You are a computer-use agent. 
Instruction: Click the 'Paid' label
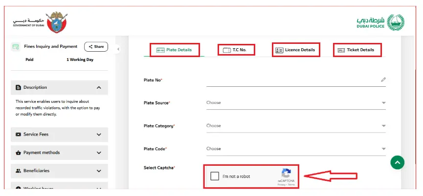(x=29, y=59)
